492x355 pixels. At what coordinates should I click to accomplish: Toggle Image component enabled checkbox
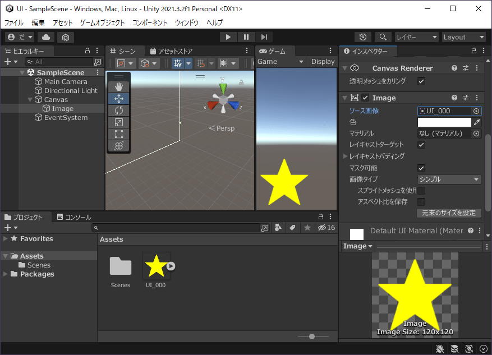(x=365, y=98)
